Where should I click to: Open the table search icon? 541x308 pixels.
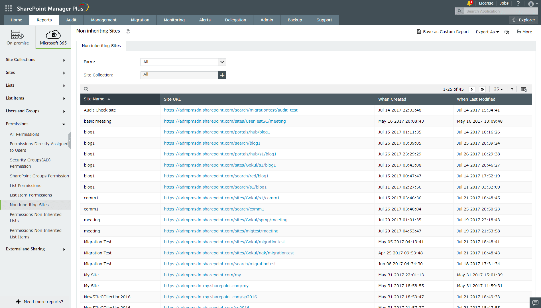(x=86, y=89)
